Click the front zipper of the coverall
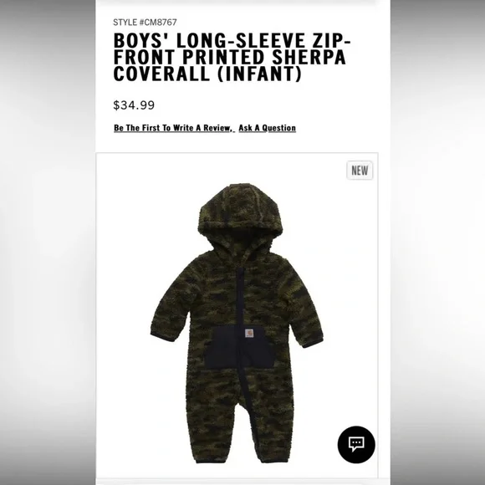485x485 pixels. coord(240,340)
